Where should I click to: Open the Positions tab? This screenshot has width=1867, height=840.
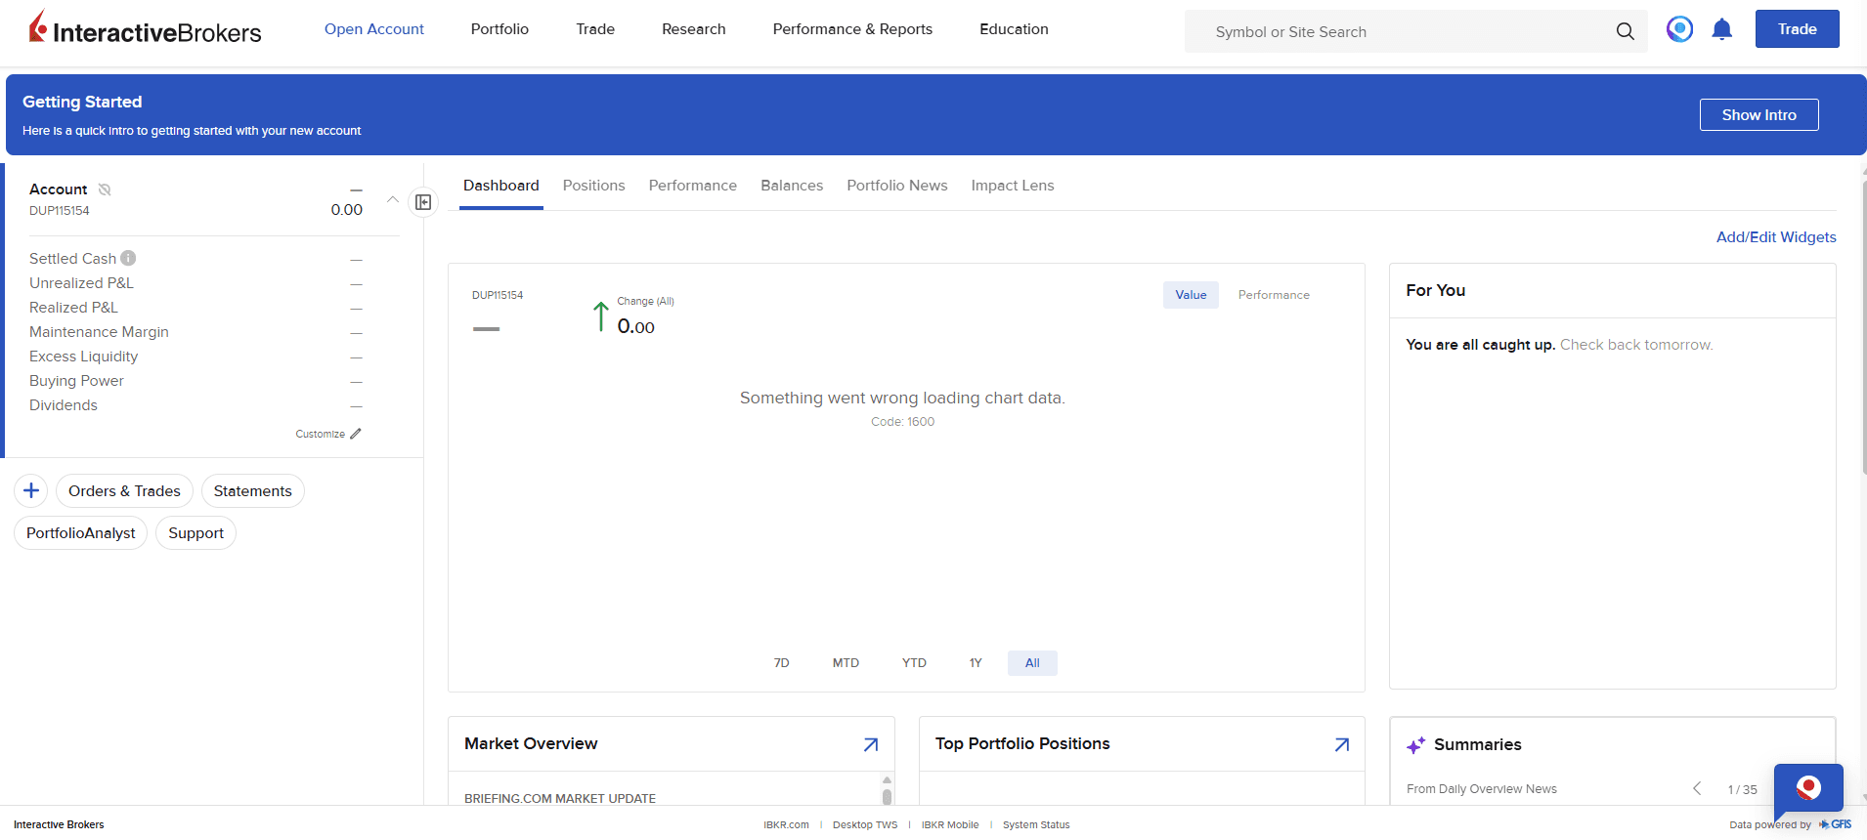(x=593, y=186)
